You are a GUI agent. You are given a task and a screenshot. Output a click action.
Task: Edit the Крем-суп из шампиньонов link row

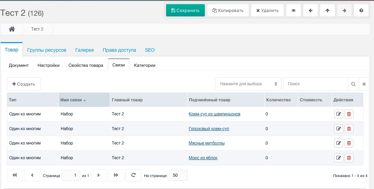tap(338, 114)
